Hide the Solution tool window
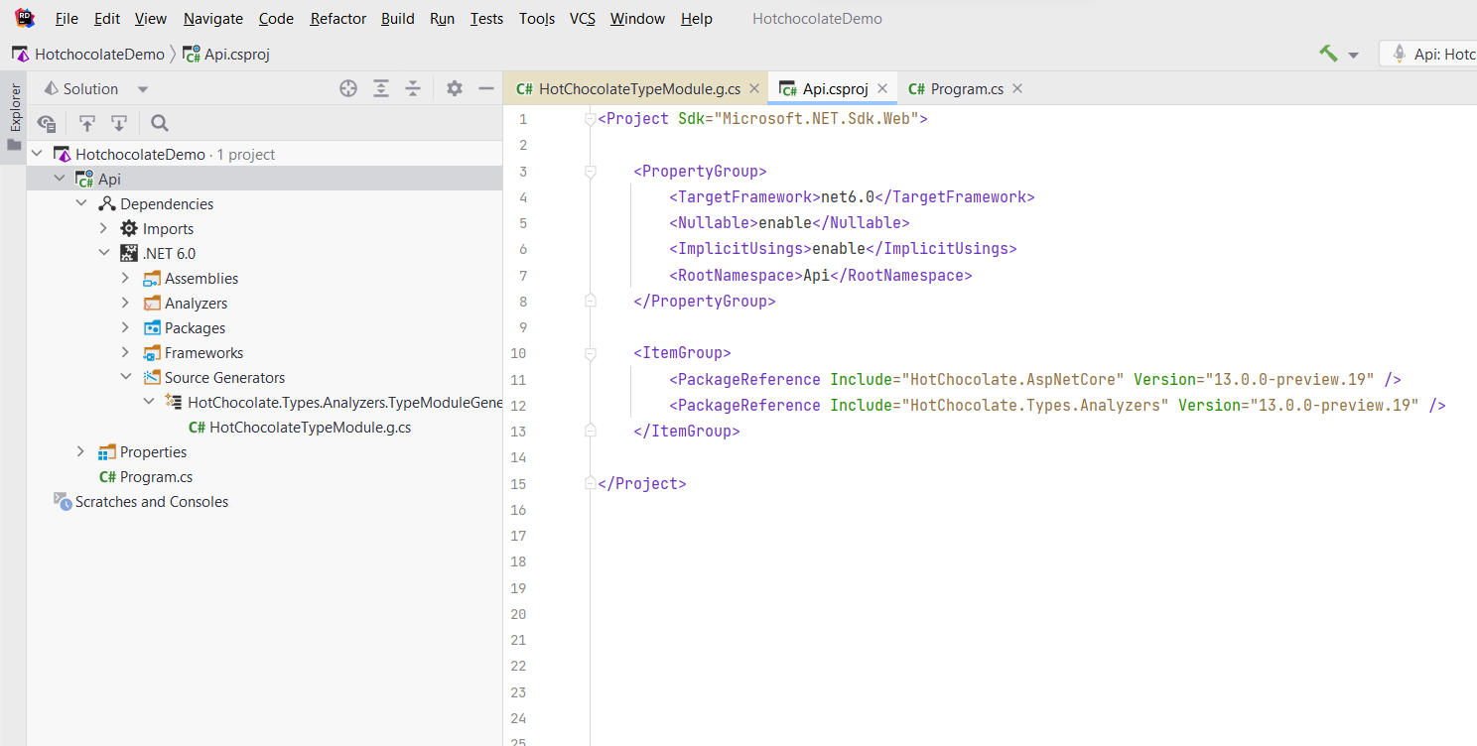 [485, 88]
